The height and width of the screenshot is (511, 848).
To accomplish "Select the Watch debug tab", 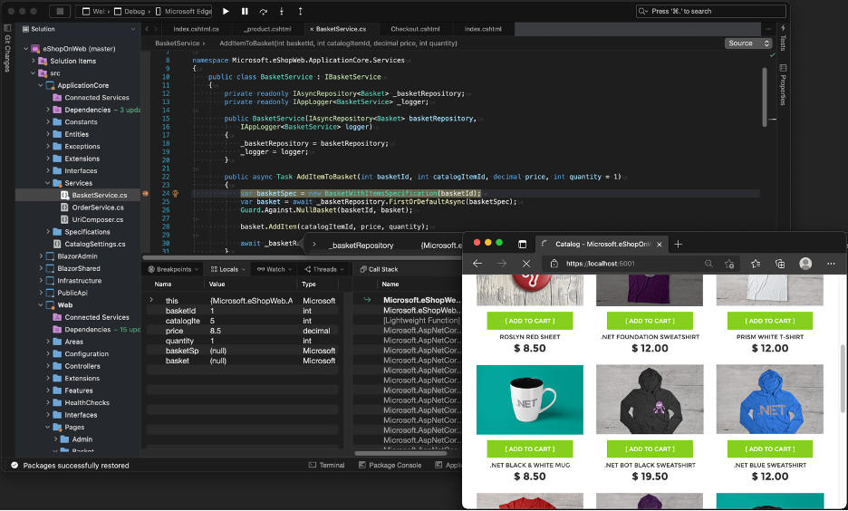I will point(275,269).
